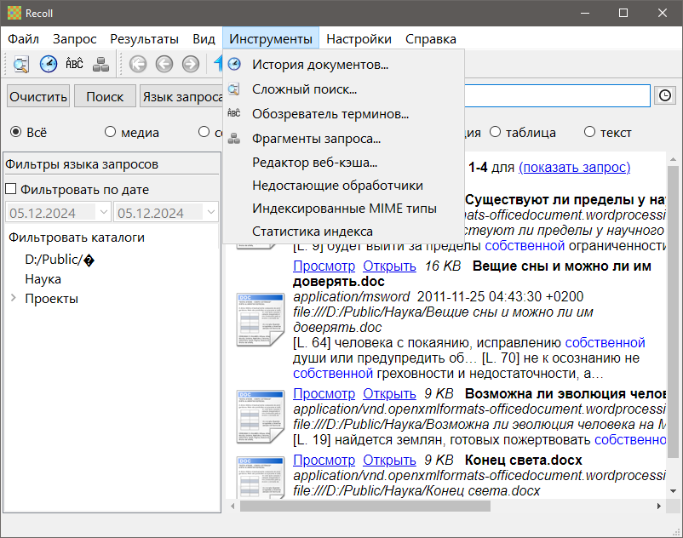Open the Язык запроса dropdown button
Viewport: 683px width, 538px height.
click(x=182, y=96)
